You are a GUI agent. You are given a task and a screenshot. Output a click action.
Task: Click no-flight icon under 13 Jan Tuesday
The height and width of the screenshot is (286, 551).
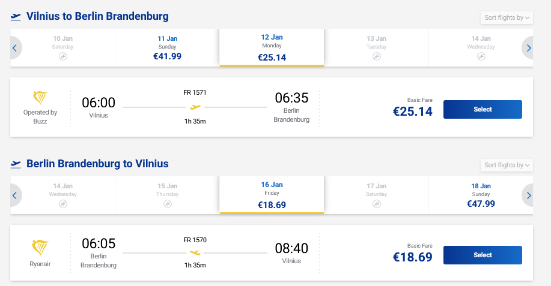pyautogui.click(x=376, y=56)
